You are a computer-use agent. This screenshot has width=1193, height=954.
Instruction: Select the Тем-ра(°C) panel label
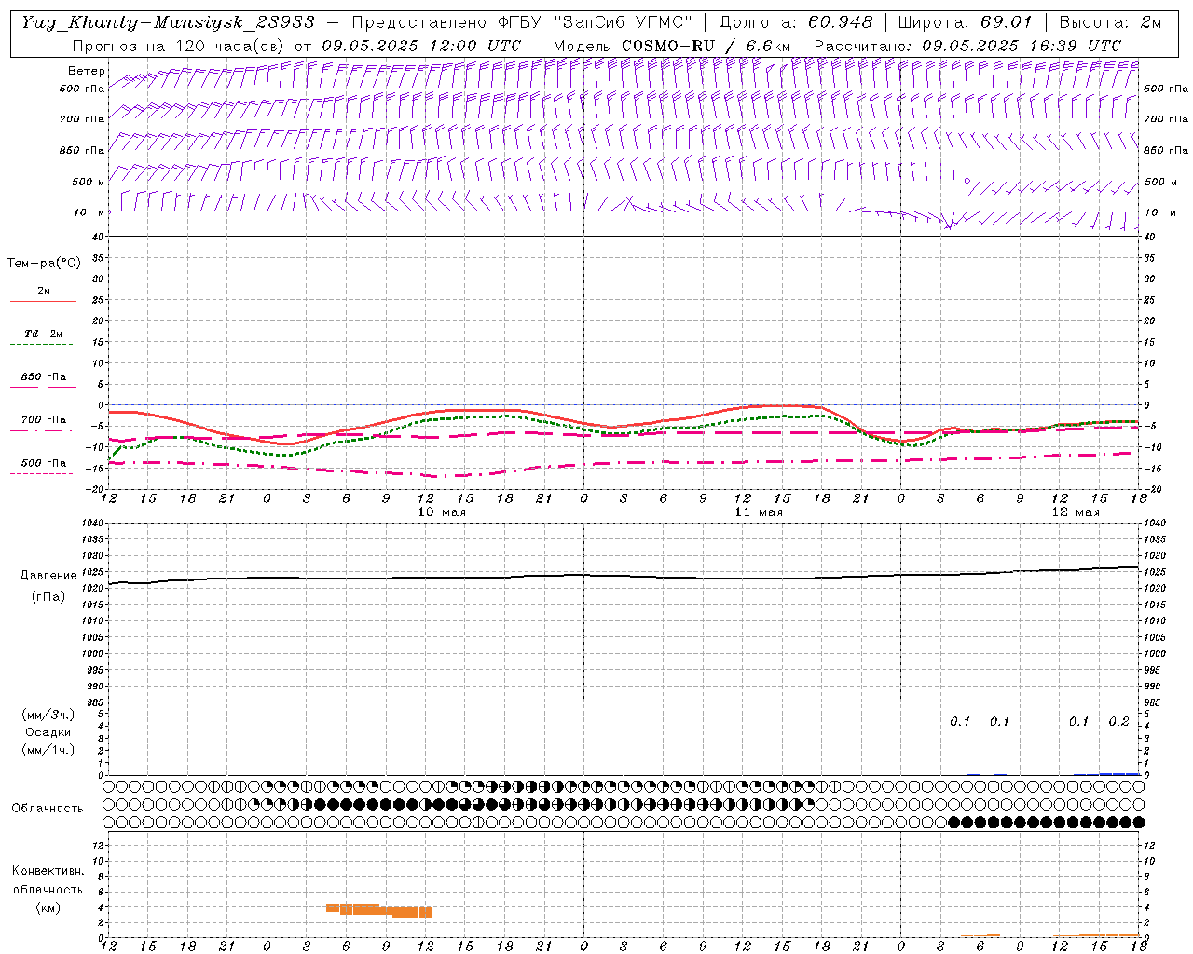pyautogui.click(x=44, y=264)
